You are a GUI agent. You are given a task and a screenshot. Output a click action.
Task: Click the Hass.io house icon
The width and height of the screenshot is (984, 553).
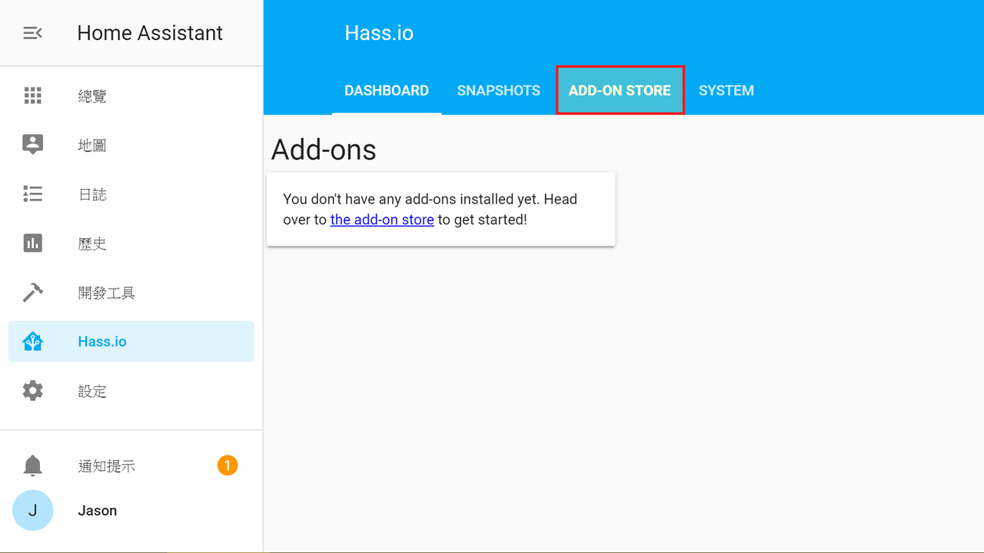coord(32,341)
